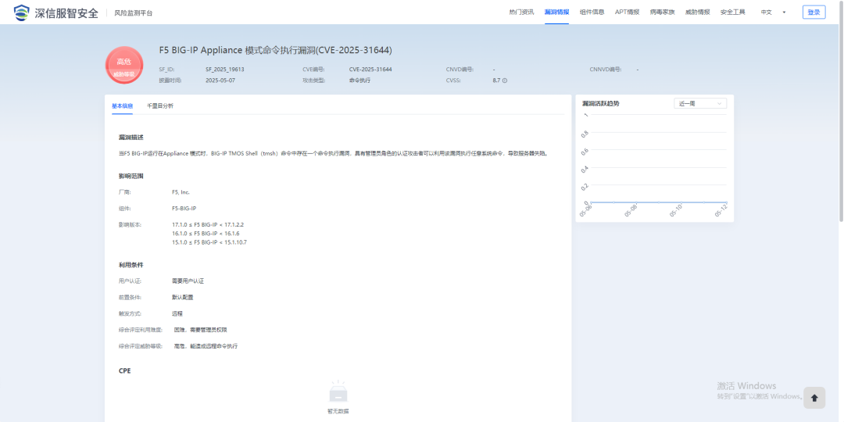Select the 漏洞情报 nav menu
The height and width of the screenshot is (422, 844).
[556, 13]
